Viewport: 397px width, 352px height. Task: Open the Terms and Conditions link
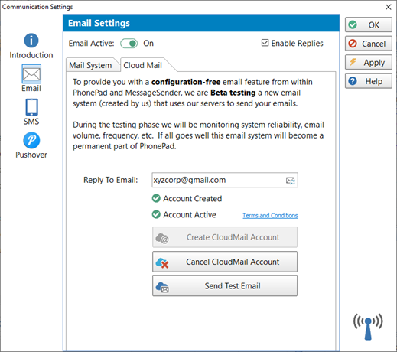(x=270, y=216)
